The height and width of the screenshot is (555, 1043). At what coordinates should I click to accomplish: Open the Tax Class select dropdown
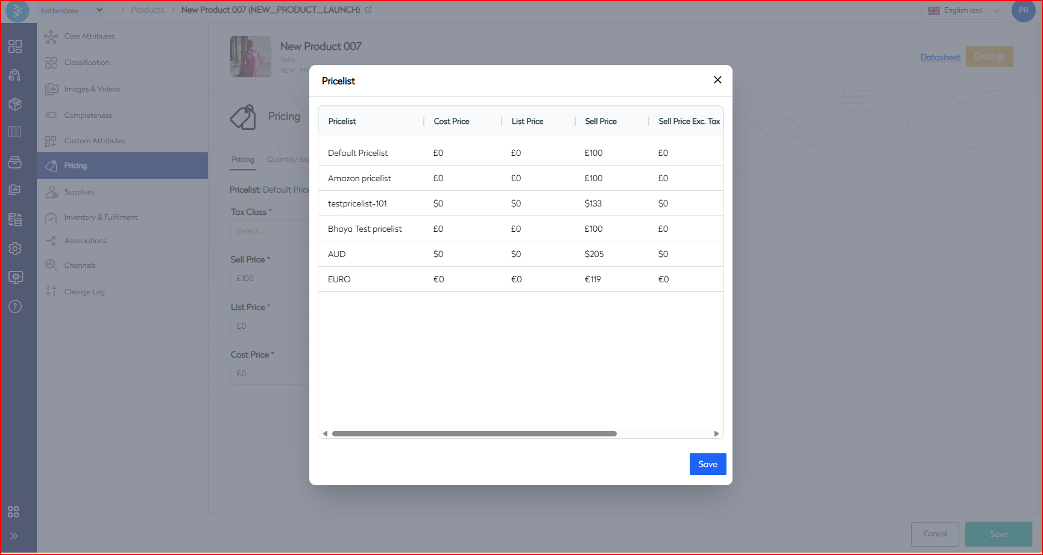click(x=269, y=231)
